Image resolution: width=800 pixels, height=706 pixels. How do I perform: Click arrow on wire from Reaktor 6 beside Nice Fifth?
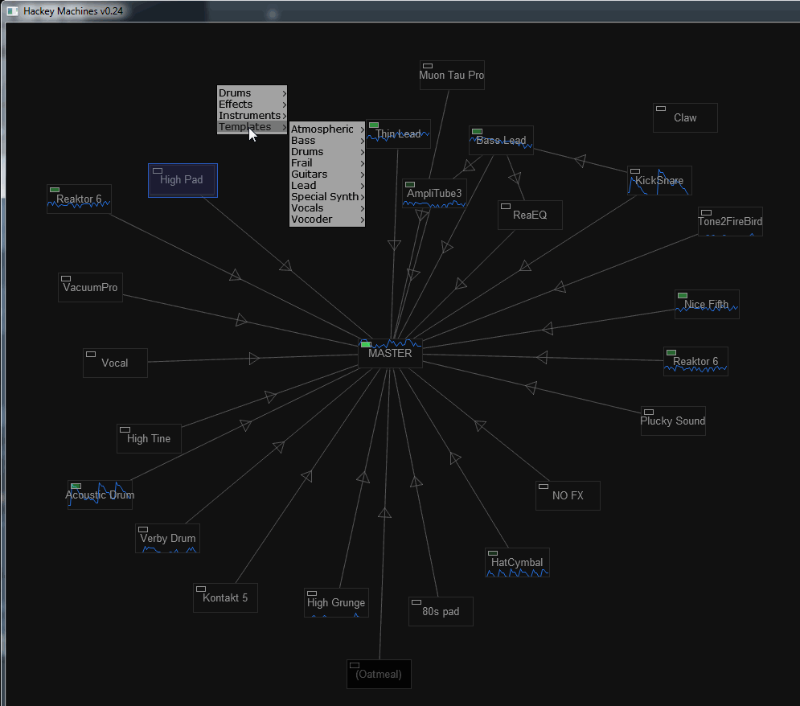(542, 357)
